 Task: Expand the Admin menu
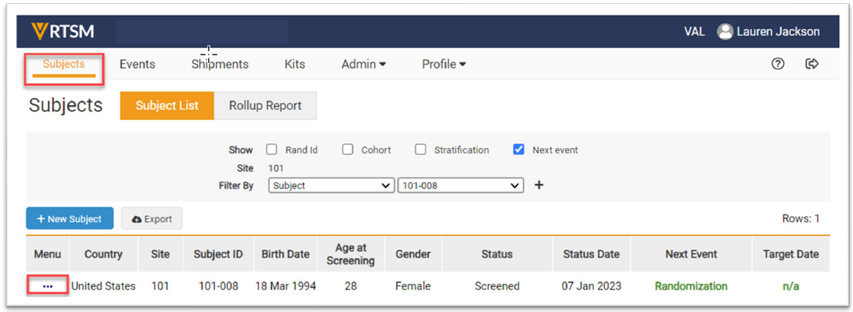[x=363, y=65]
